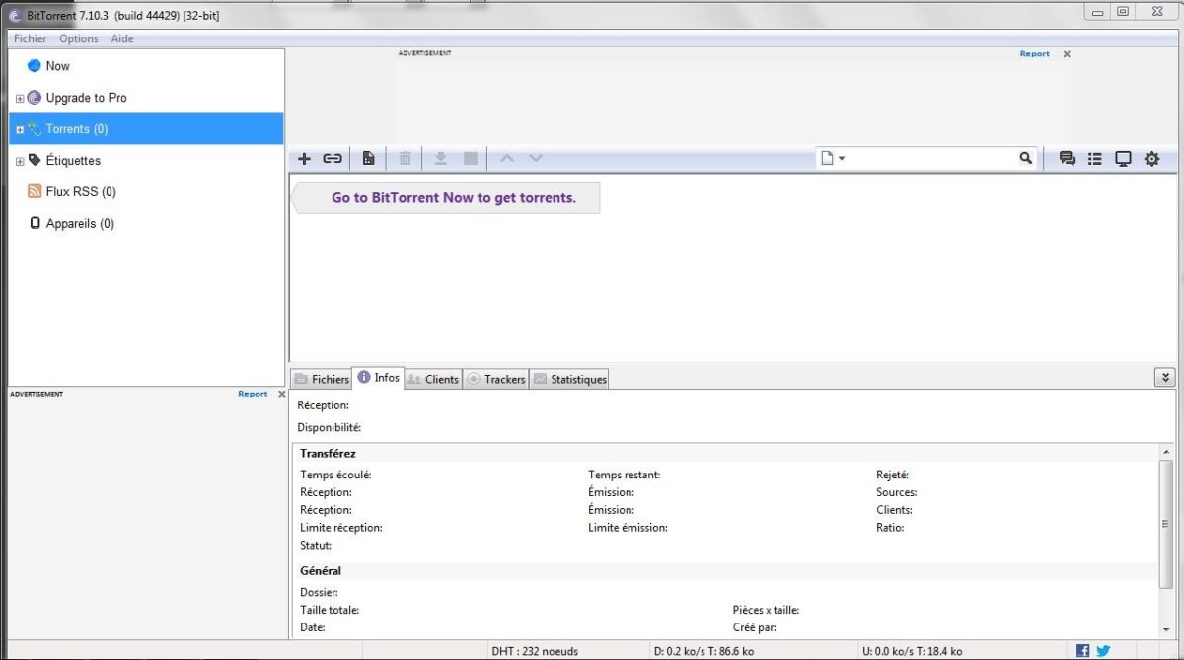Screen dimensions: 1184x660
Task: Open the Options menu
Action: click(x=79, y=38)
